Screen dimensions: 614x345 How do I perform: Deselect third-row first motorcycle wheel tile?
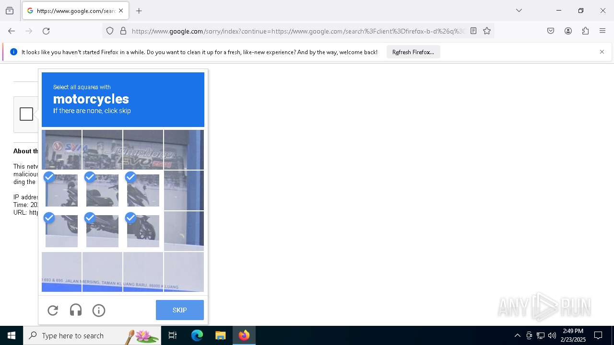click(x=61, y=231)
